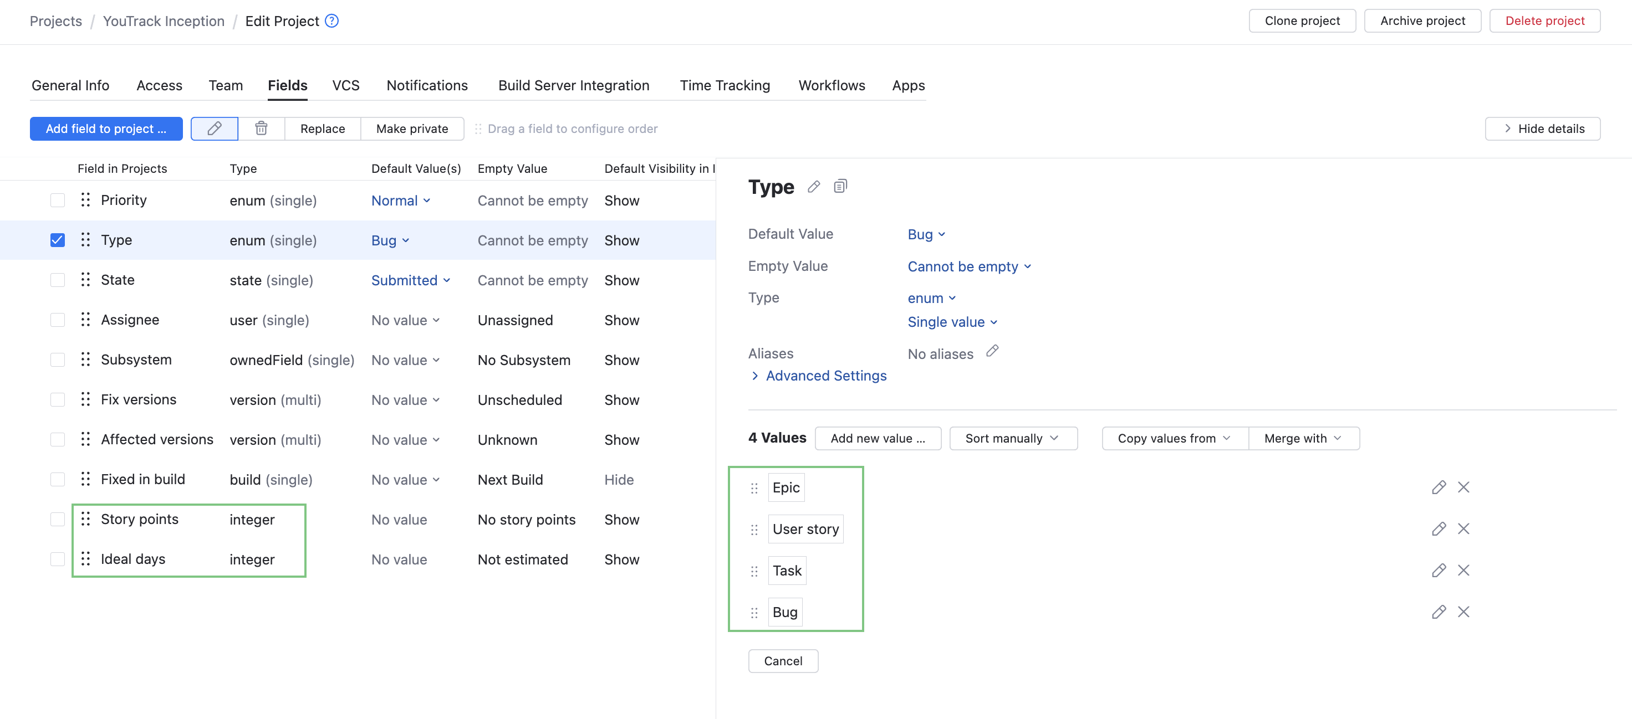The image size is (1632, 719).
Task: Remove the Bug value using its X icon
Action: pos(1464,612)
